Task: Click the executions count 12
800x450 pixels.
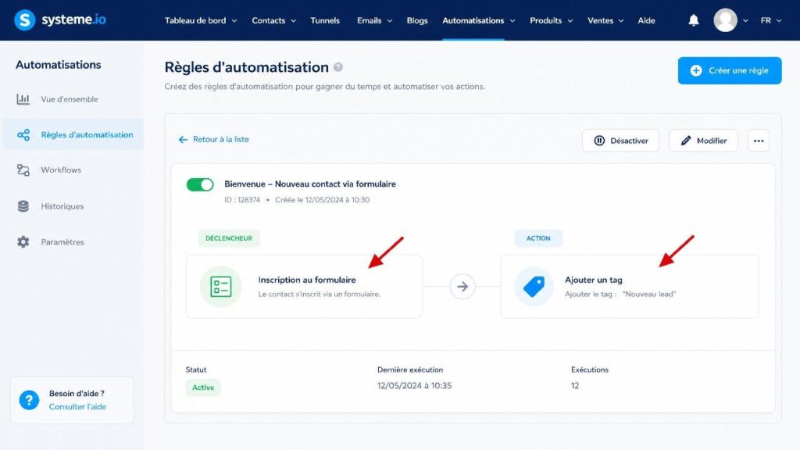Action: tap(575, 386)
